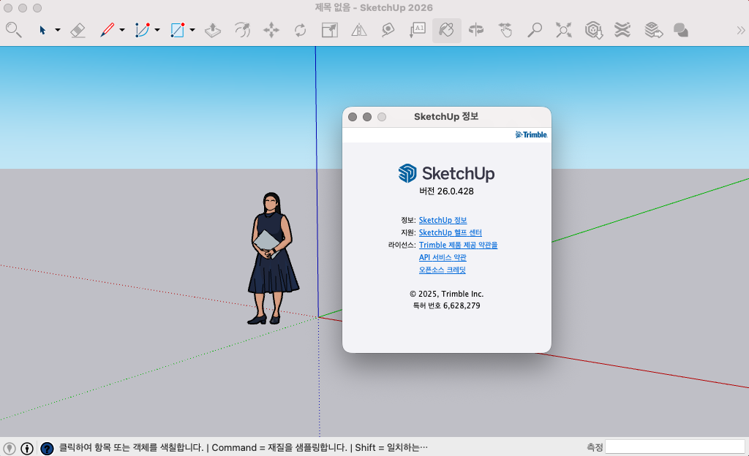Open the SketchUp 정보 link

443,220
